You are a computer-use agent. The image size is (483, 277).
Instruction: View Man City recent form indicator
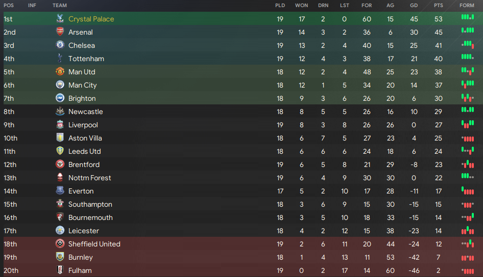(x=468, y=84)
